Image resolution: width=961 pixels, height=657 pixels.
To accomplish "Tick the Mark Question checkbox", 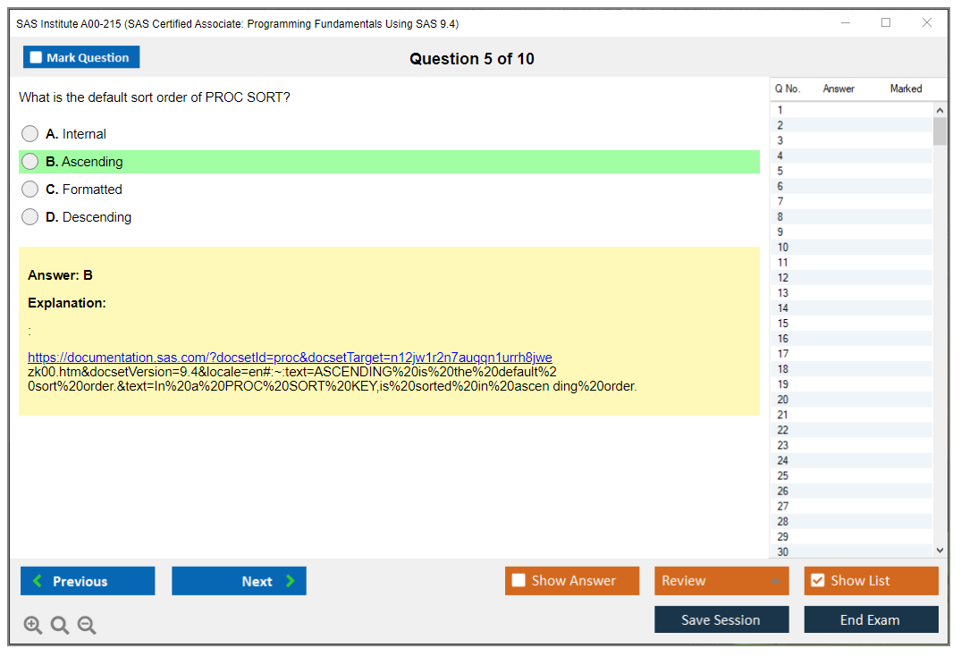I will 37,58.
